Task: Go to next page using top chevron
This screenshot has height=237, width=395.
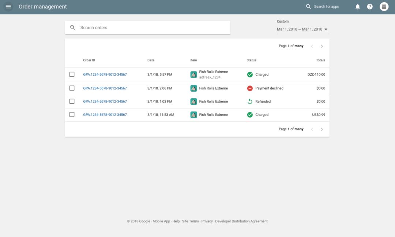Action: click(x=322, y=46)
